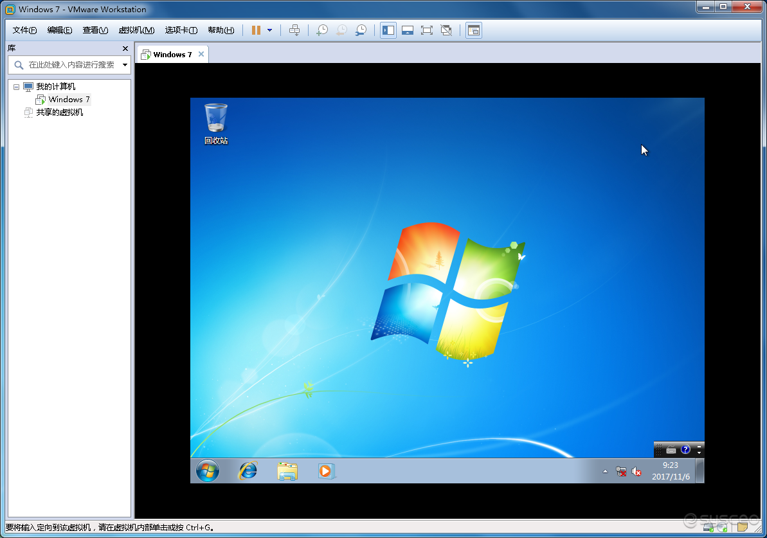767x538 pixels.
Task: Open the 帮助(H) menu
Action: 221,30
